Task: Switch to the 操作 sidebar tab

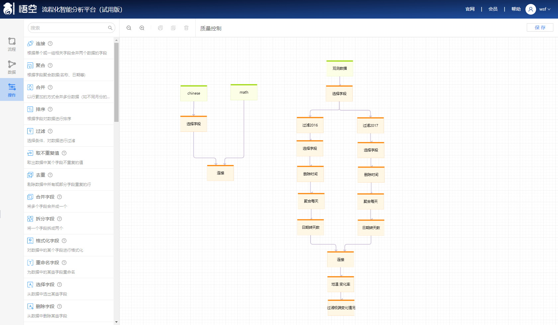Action: click(12, 90)
